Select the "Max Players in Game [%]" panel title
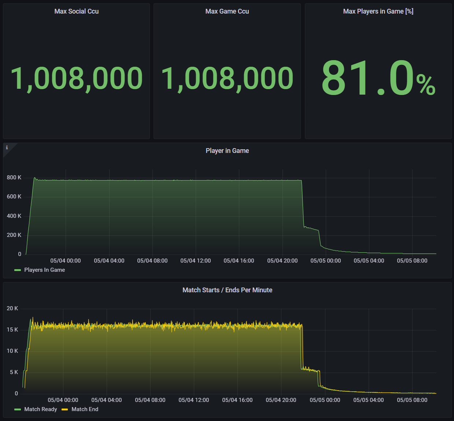 click(x=378, y=11)
